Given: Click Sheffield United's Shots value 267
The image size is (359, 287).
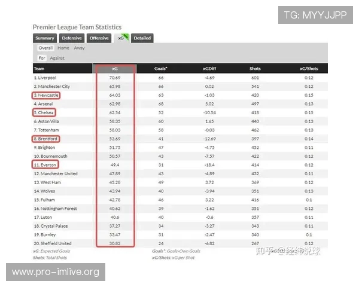Looking at the screenshot, I should click(x=255, y=243).
